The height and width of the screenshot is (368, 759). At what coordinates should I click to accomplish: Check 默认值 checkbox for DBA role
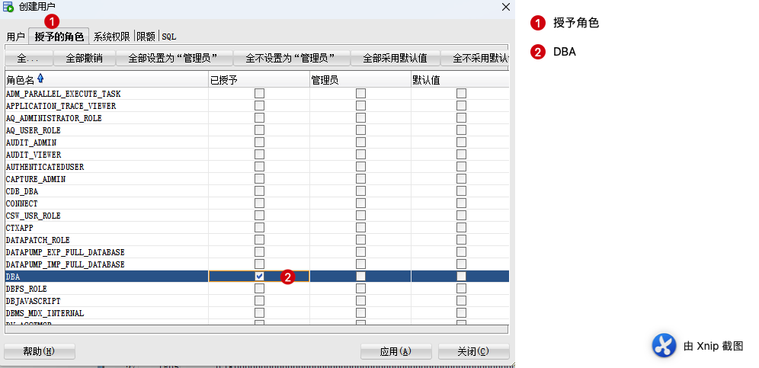point(461,276)
